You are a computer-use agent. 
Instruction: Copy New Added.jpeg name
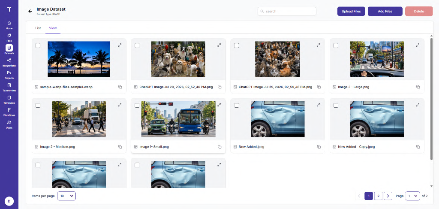[319, 147]
